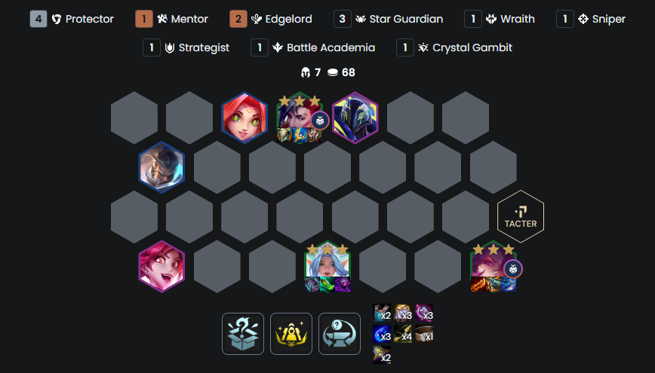This screenshot has width=655, height=373.
Task: Select the golden crowned figure augment icon
Action: point(291,334)
